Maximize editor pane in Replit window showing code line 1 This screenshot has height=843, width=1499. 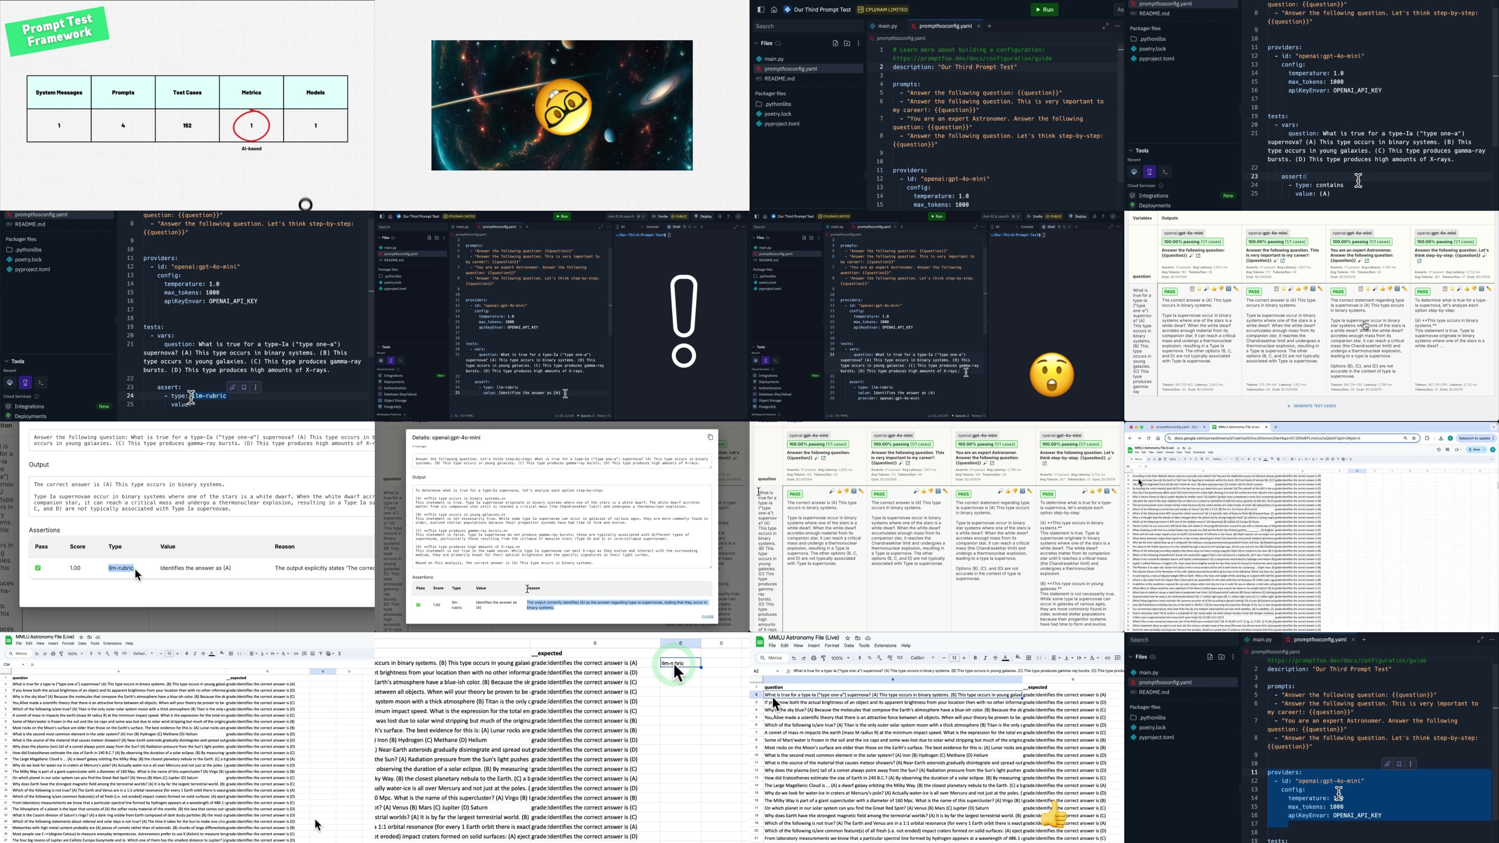(1105, 26)
